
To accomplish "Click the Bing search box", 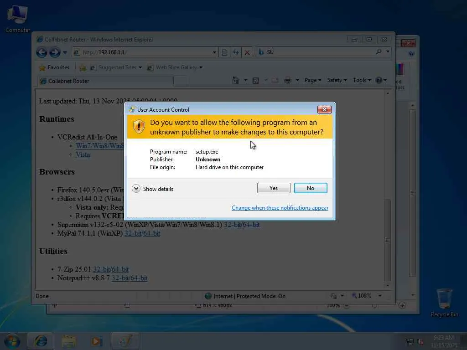I will coord(316,52).
